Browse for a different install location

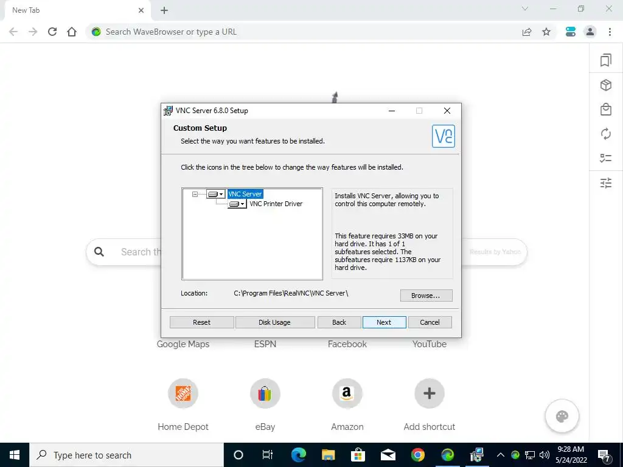point(426,296)
